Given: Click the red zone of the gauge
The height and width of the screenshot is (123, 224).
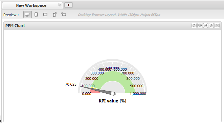Looking at the screenshot, I should 95,92.
